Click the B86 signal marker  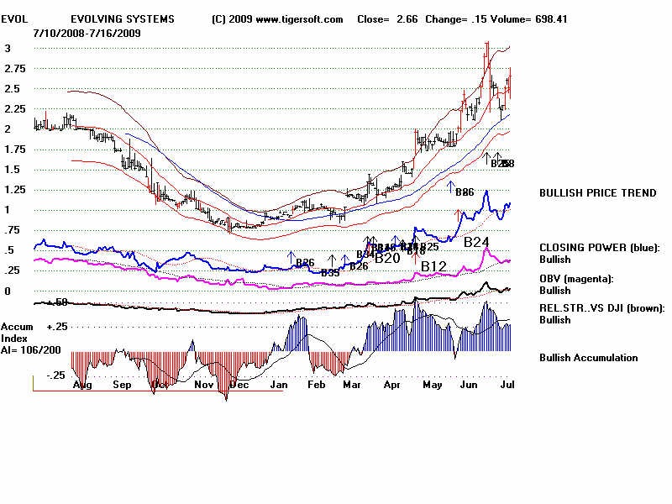pos(465,192)
